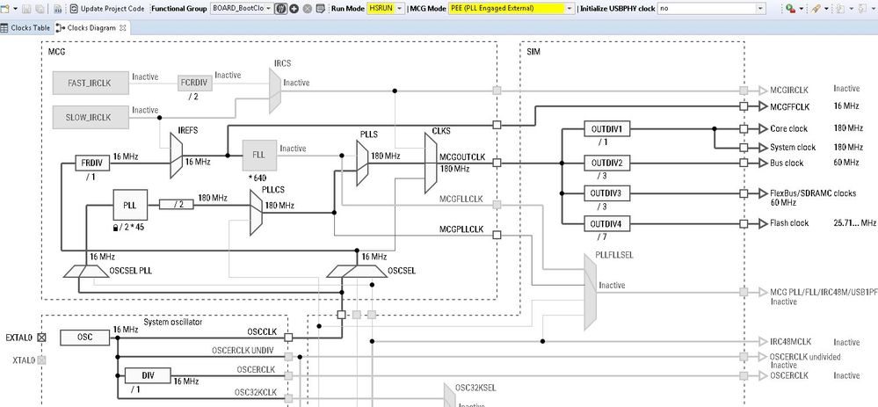This screenshot has height=407, width=878.
Task: Click the OSCSEL PLL multiplexer
Action: point(86,271)
